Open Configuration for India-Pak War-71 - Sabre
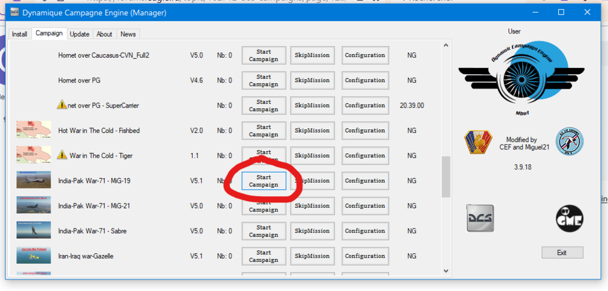 click(x=365, y=231)
